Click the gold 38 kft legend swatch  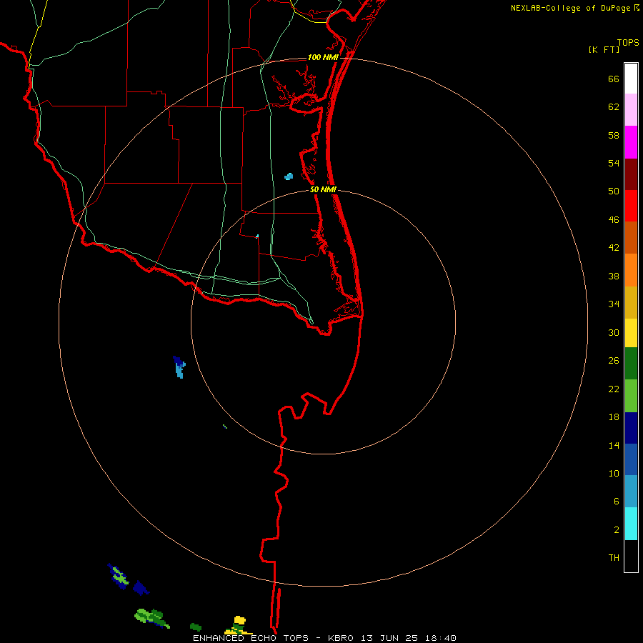(x=631, y=302)
